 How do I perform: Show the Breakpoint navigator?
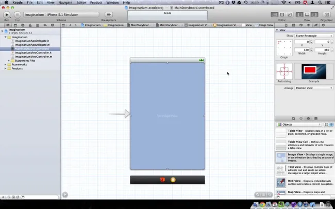click(45, 25)
